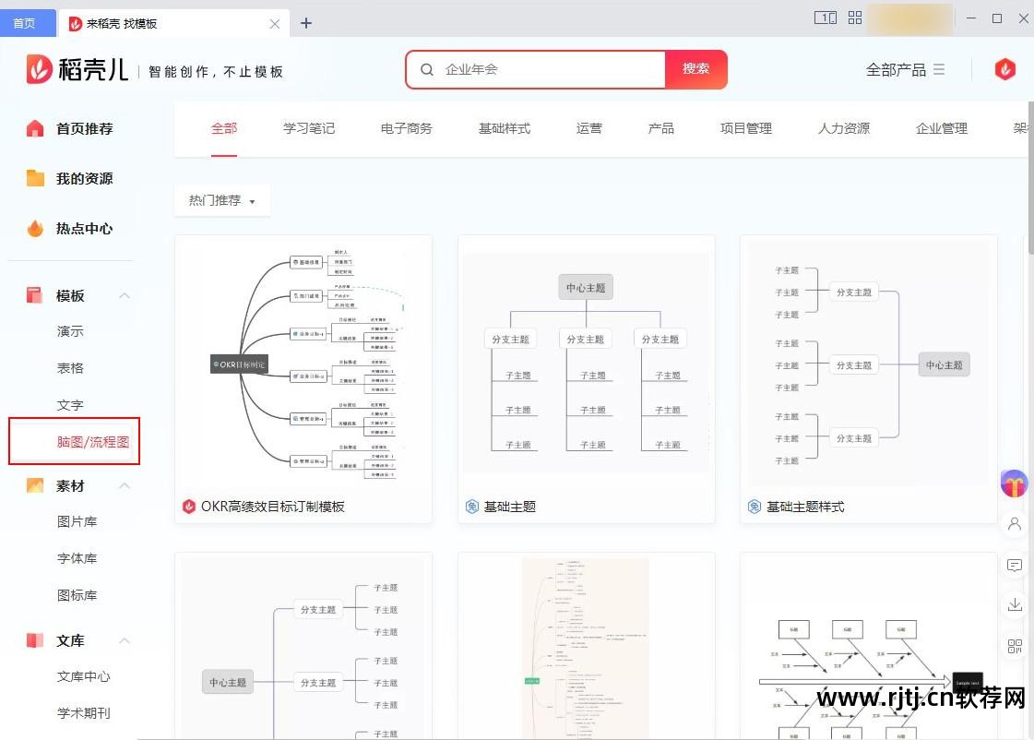The width and height of the screenshot is (1034, 740).
Task: Open 演示 templates
Action: coord(70,331)
